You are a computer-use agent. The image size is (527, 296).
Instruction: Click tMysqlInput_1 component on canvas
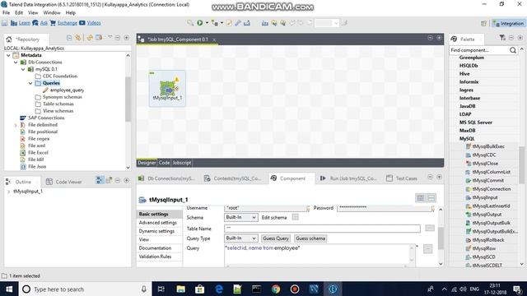click(168, 88)
